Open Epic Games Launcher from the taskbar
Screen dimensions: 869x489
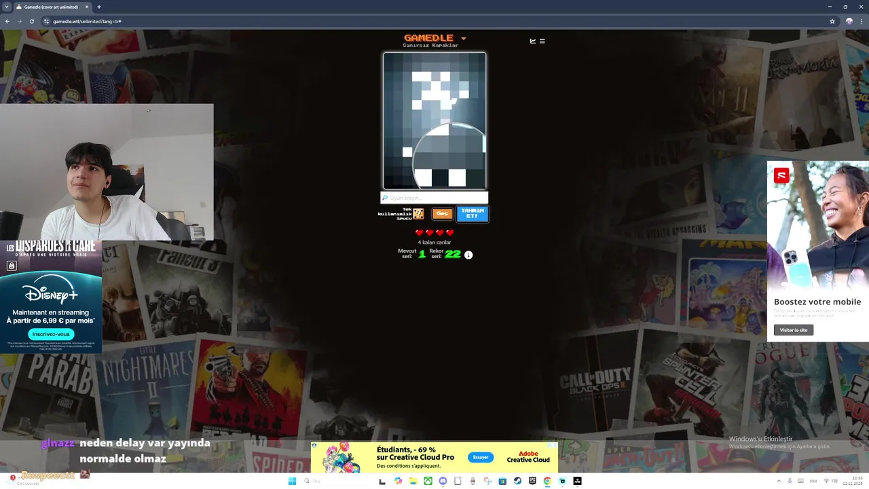tap(532, 481)
